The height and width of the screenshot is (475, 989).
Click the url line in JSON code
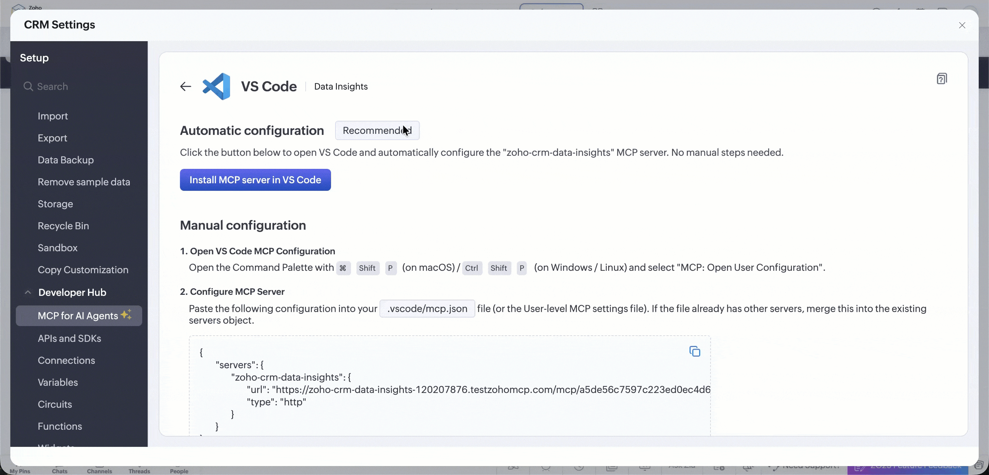(x=478, y=390)
